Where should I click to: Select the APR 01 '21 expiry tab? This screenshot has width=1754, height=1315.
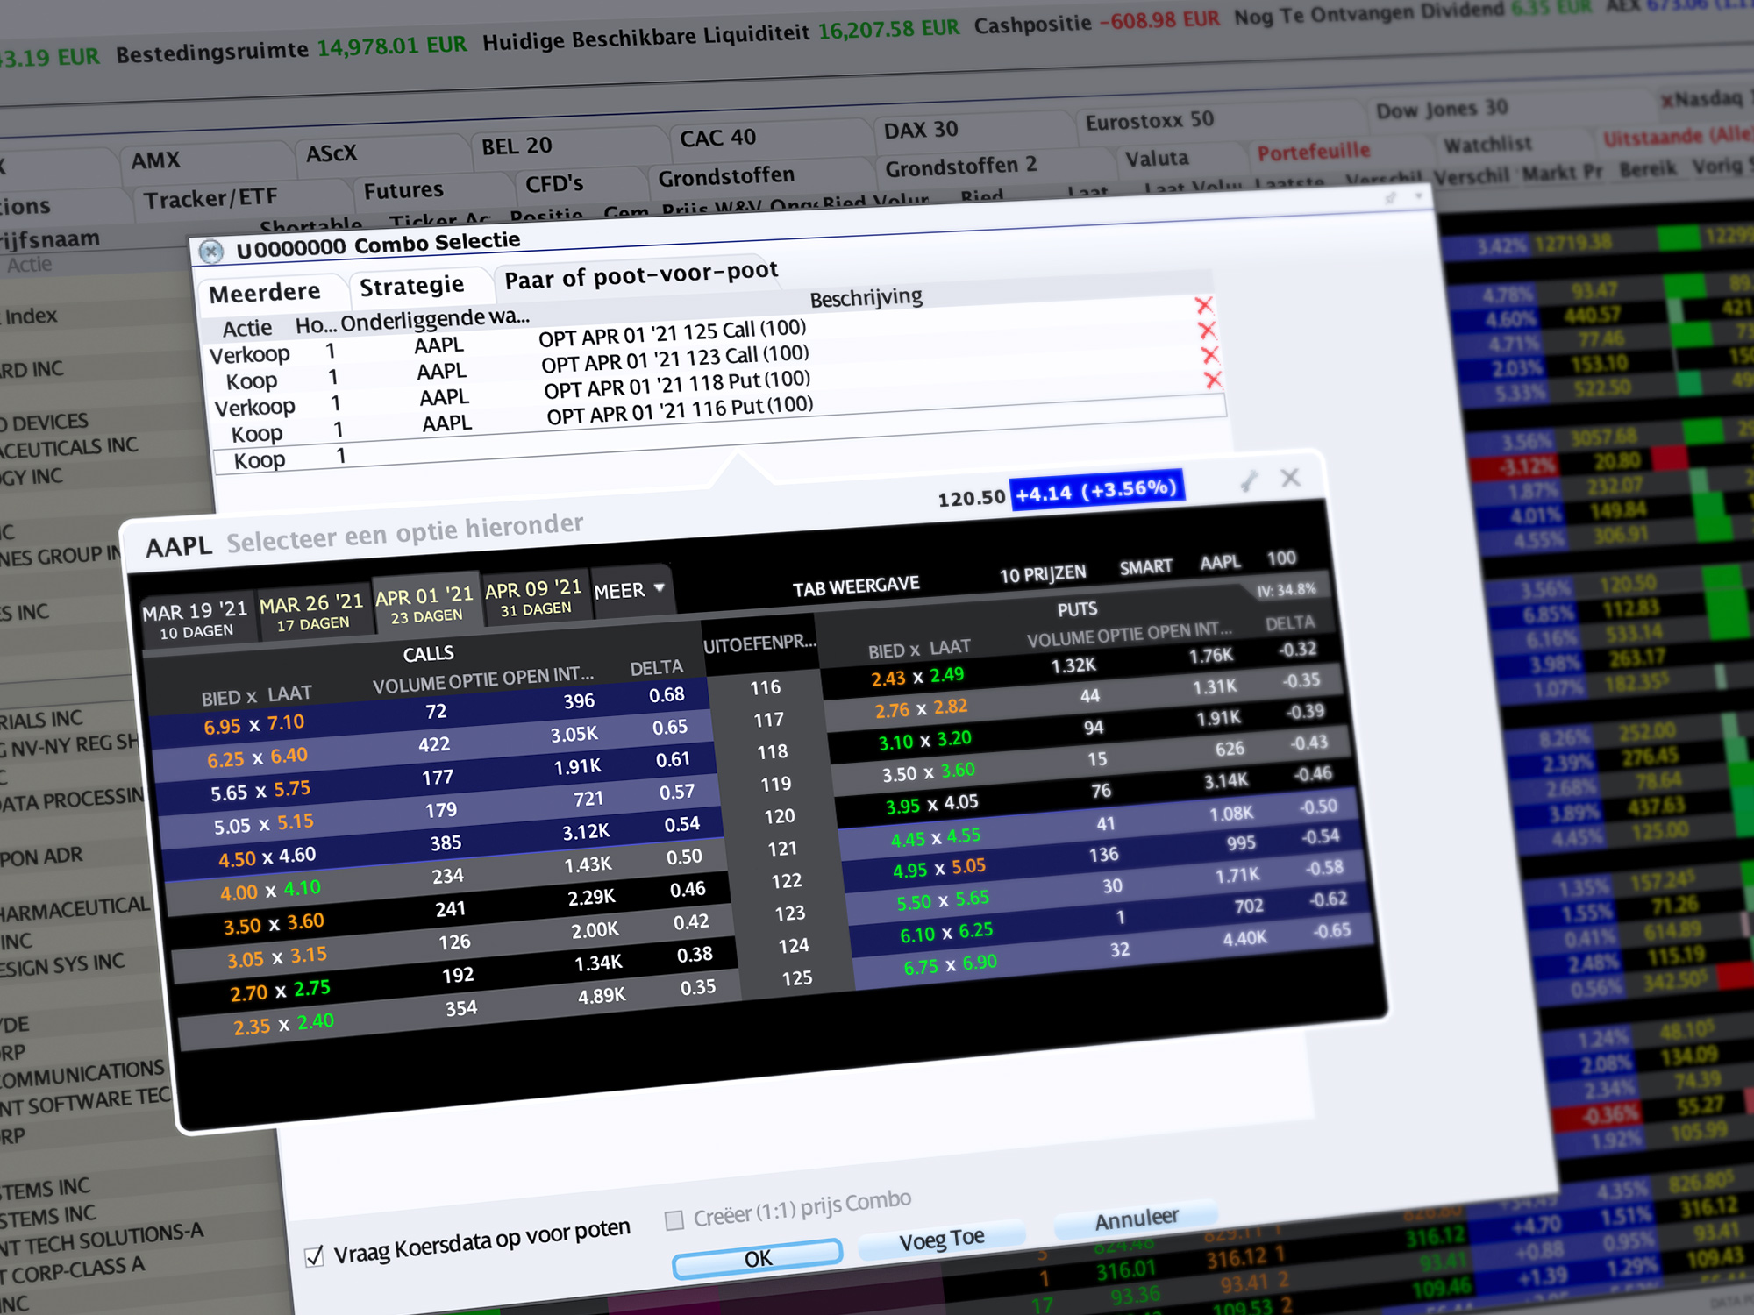pyautogui.click(x=425, y=605)
